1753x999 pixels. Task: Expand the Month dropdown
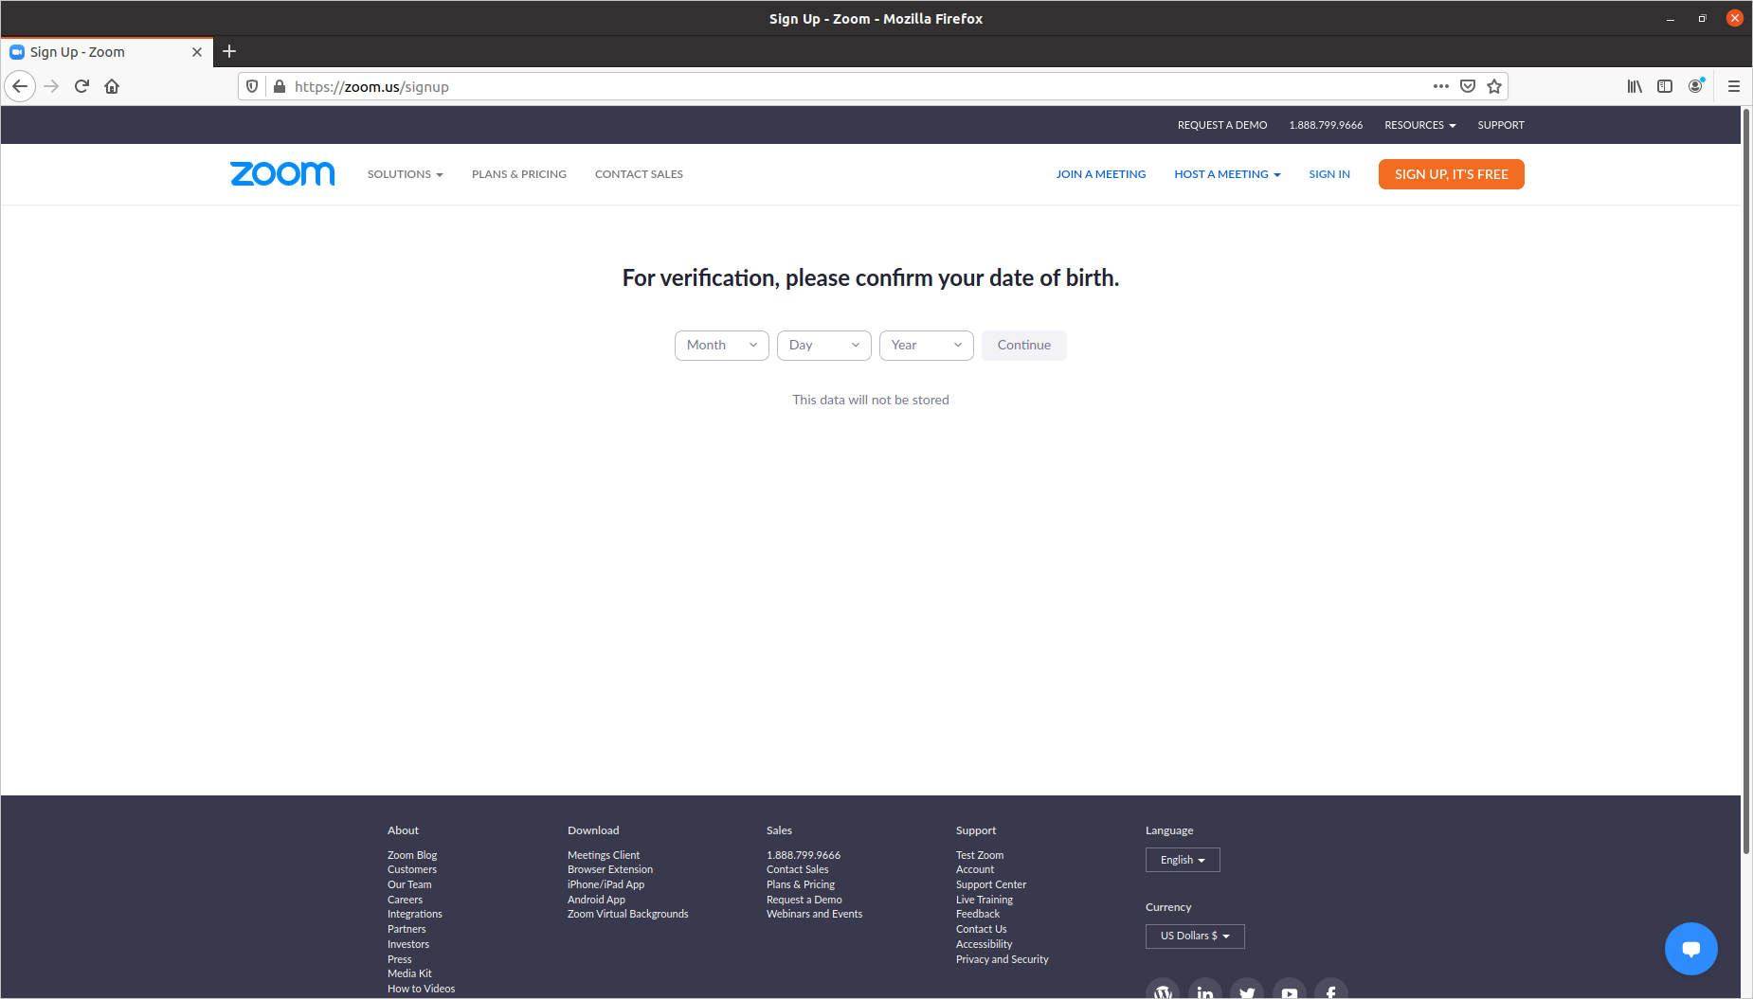click(x=722, y=346)
